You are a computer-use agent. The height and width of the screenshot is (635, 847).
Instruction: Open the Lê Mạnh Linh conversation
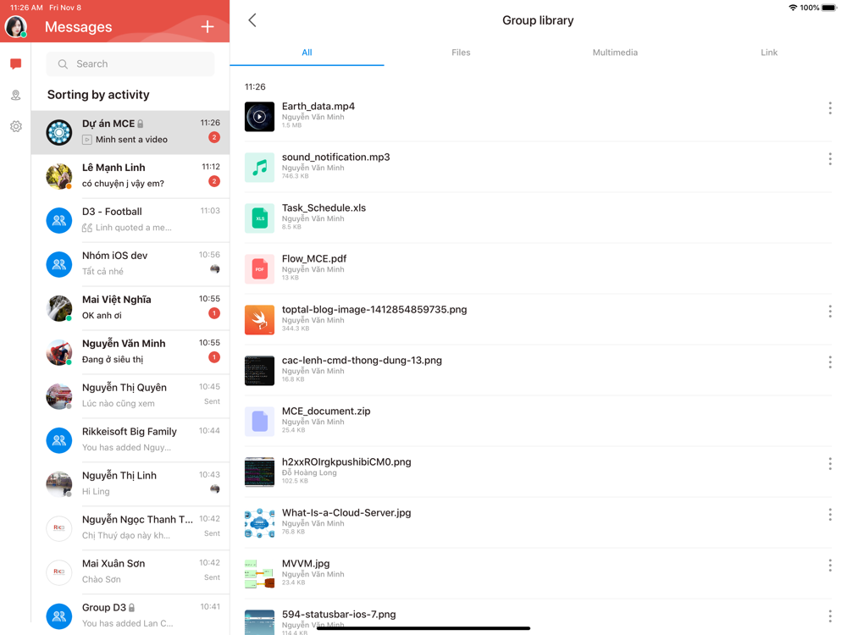coord(130,176)
